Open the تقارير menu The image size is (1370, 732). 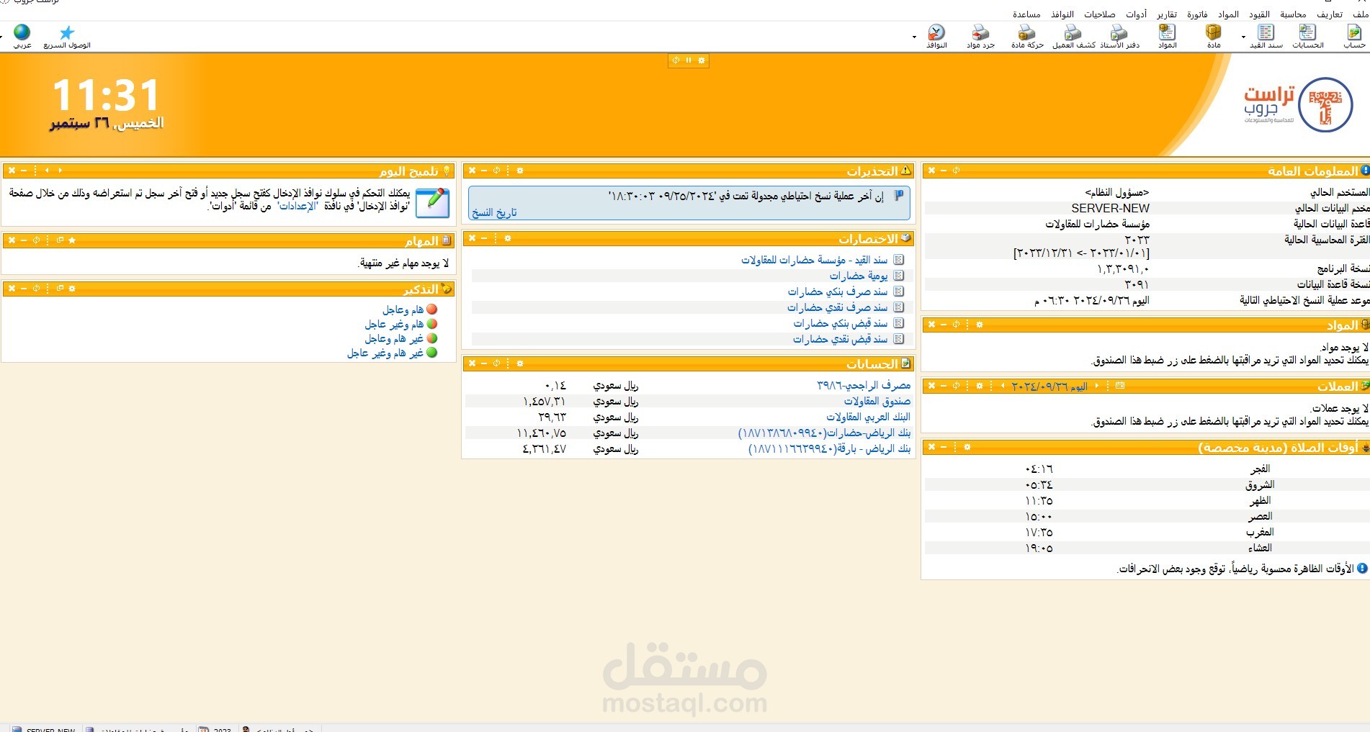pyautogui.click(x=1167, y=14)
